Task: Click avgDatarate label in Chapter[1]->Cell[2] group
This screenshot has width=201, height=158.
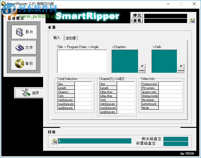Action: point(108,112)
